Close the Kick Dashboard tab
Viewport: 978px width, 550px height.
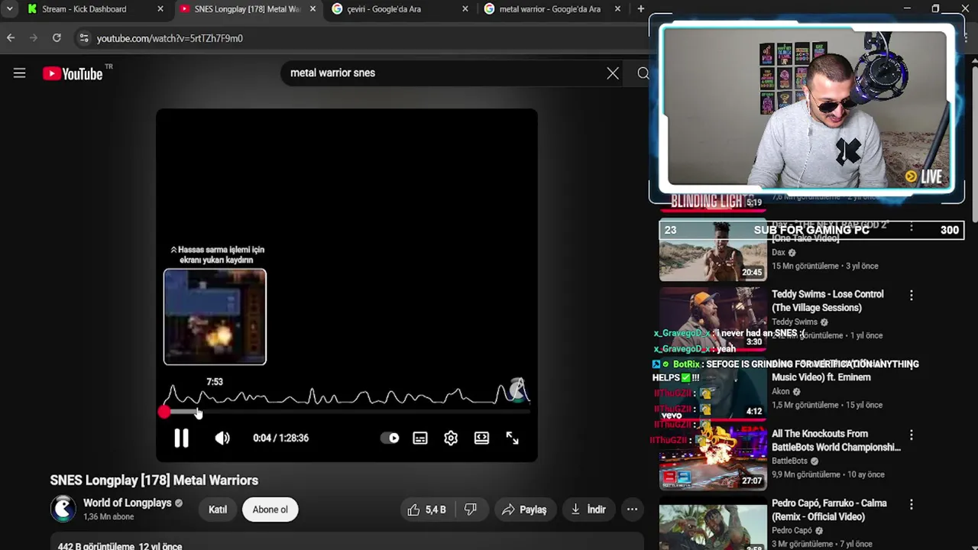pyautogui.click(x=160, y=9)
